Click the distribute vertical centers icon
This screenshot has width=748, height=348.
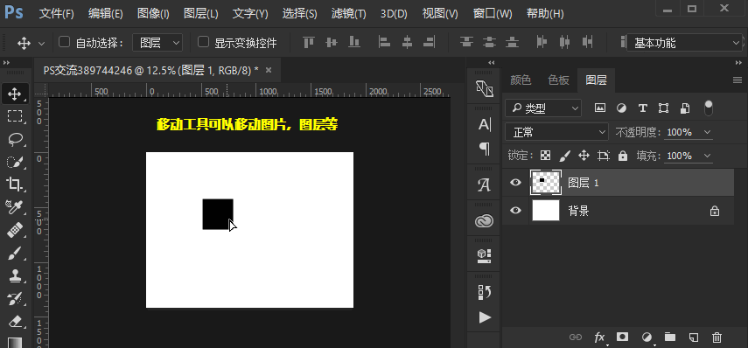tap(489, 43)
